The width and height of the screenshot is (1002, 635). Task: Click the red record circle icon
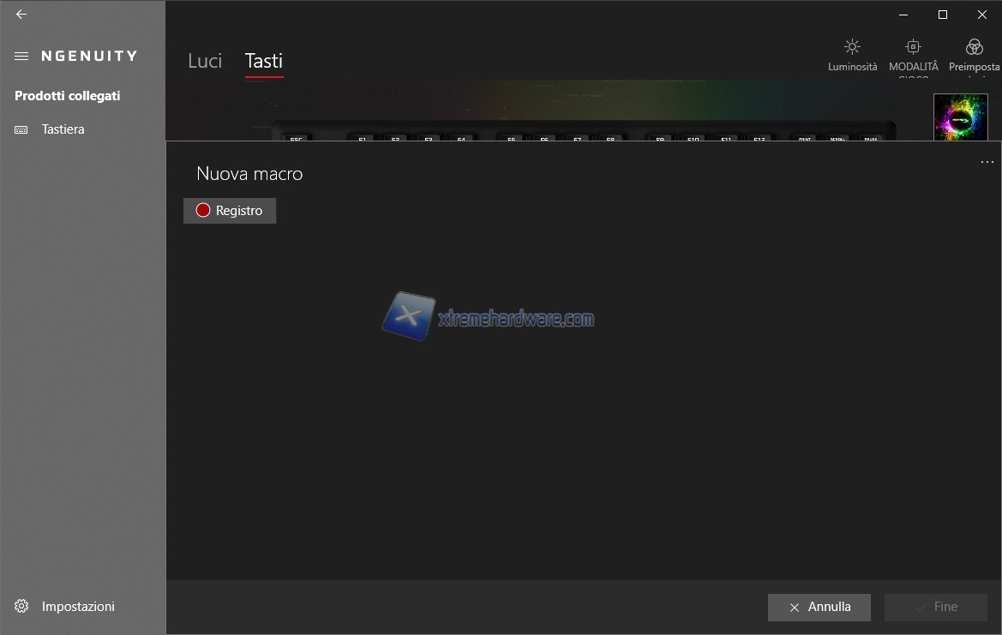pyautogui.click(x=203, y=211)
